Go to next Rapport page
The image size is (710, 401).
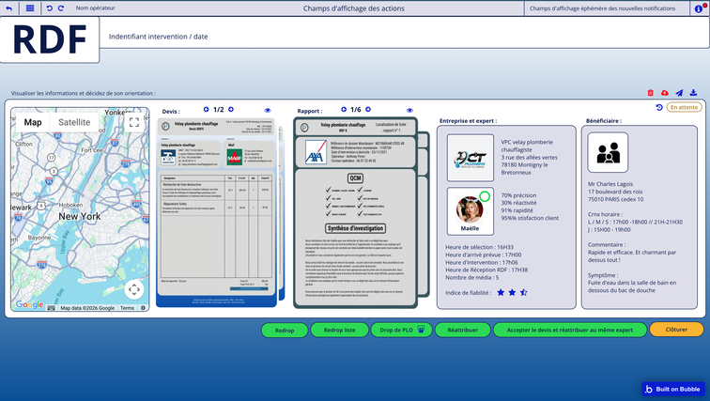(x=368, y=109)
